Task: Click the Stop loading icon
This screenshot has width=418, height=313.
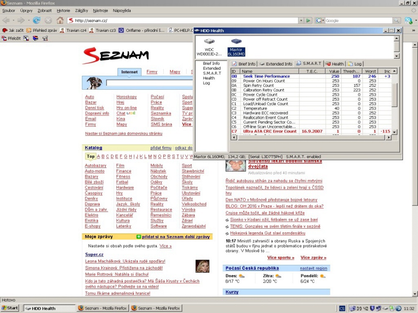Action: [48, 20]
